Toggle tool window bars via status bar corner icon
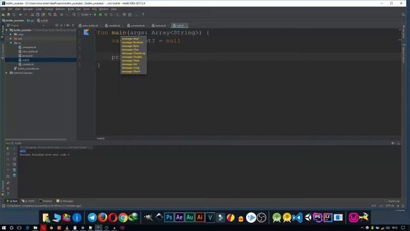 [3, 206]
